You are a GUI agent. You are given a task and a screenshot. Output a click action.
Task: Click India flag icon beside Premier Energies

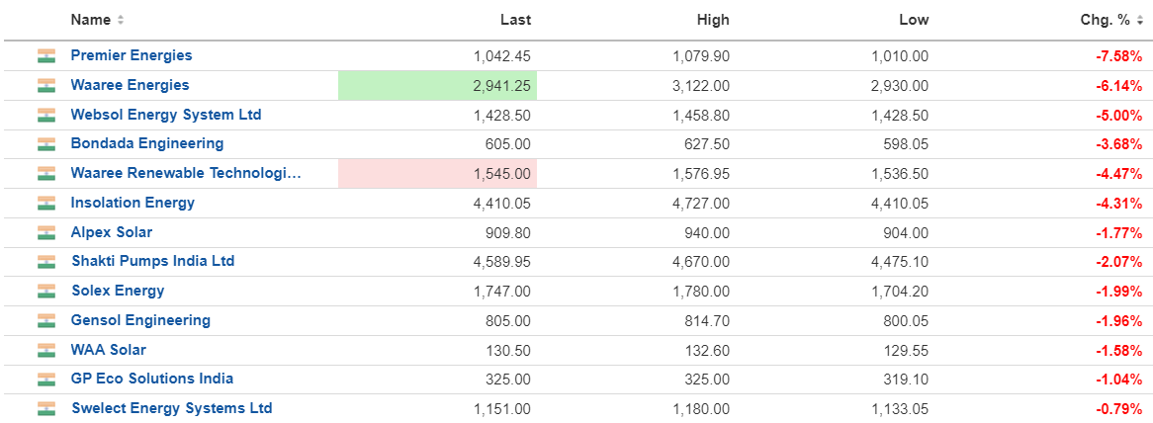[x=46, y=55]
